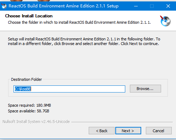Click the ReactOS globe logo in header
The height and width of the screenshot is (140, 176).
click(165, 21)
